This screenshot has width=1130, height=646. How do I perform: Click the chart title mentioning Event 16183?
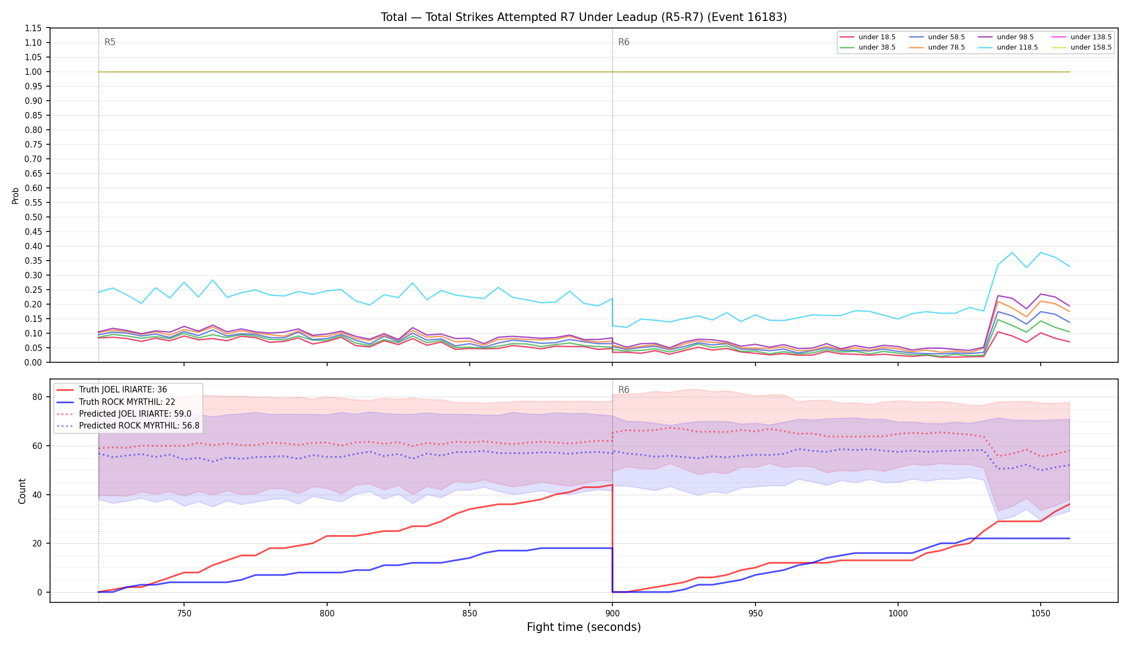click(584, 17)
